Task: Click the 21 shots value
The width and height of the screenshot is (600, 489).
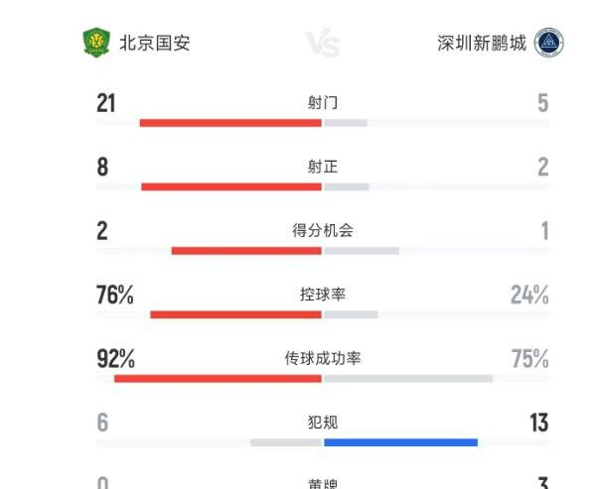Action: click(x=106, y=103)
